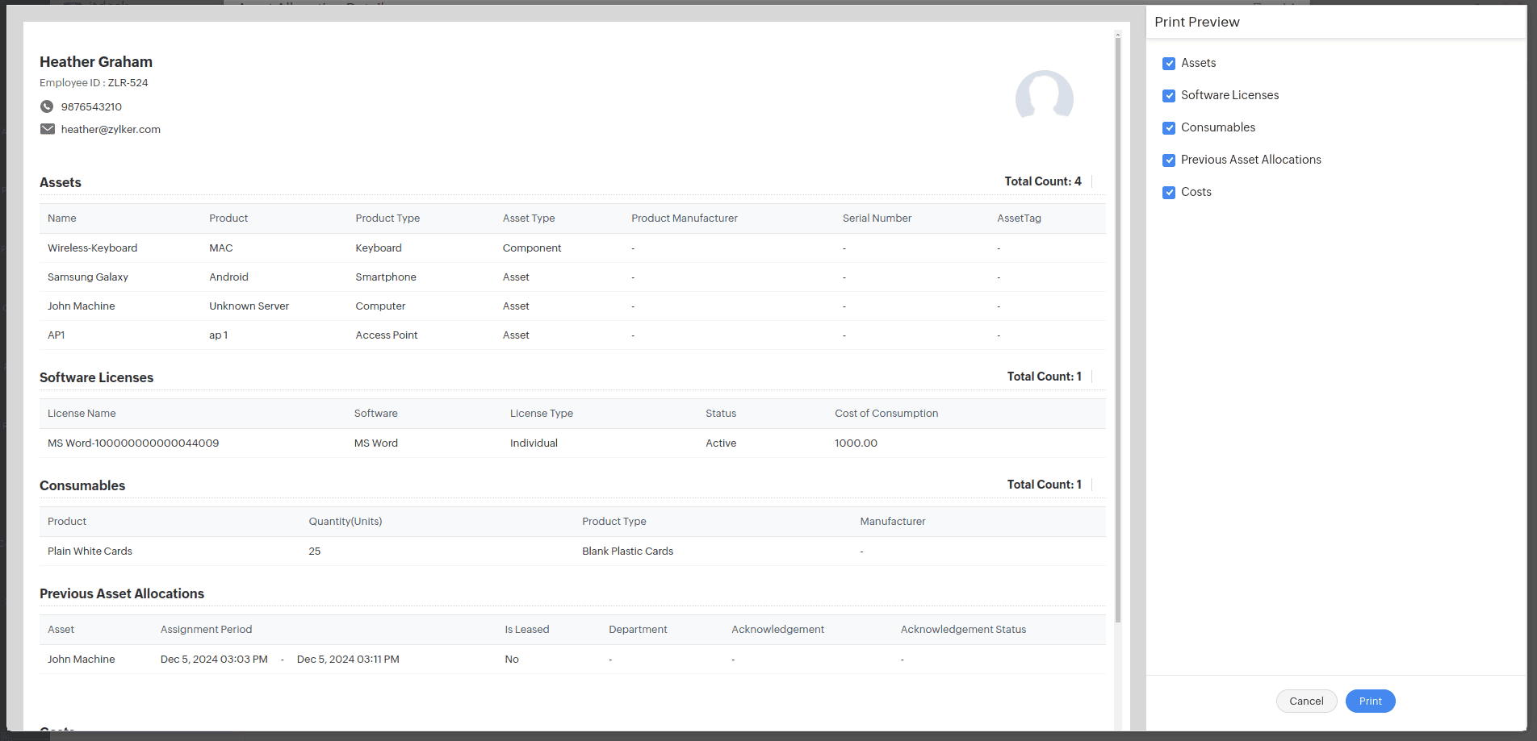The width and height of the screenshot is (1537, 741).
Task: Click the Product Manufacturer column header
Action: (685, 219)
